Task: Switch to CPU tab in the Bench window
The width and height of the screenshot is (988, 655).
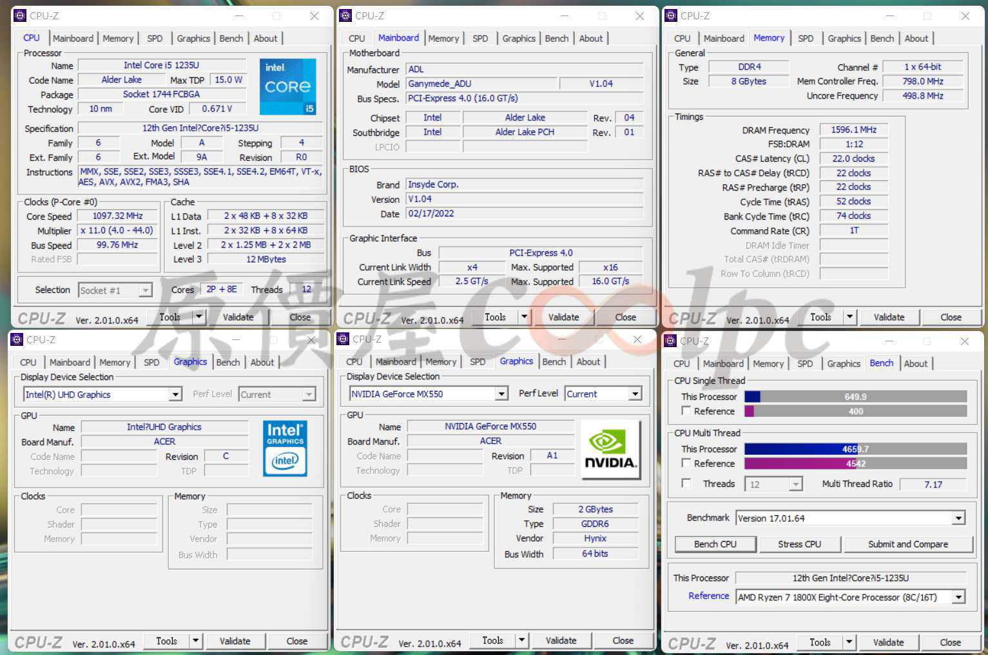Action: pos(681,364)
